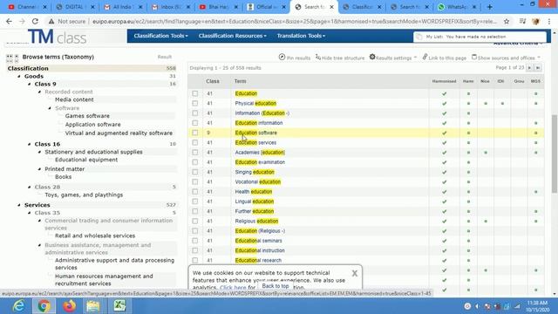
Task: Select Educational equipment in taxonomy
Action: pyautogui.click(x=86, y=160)
